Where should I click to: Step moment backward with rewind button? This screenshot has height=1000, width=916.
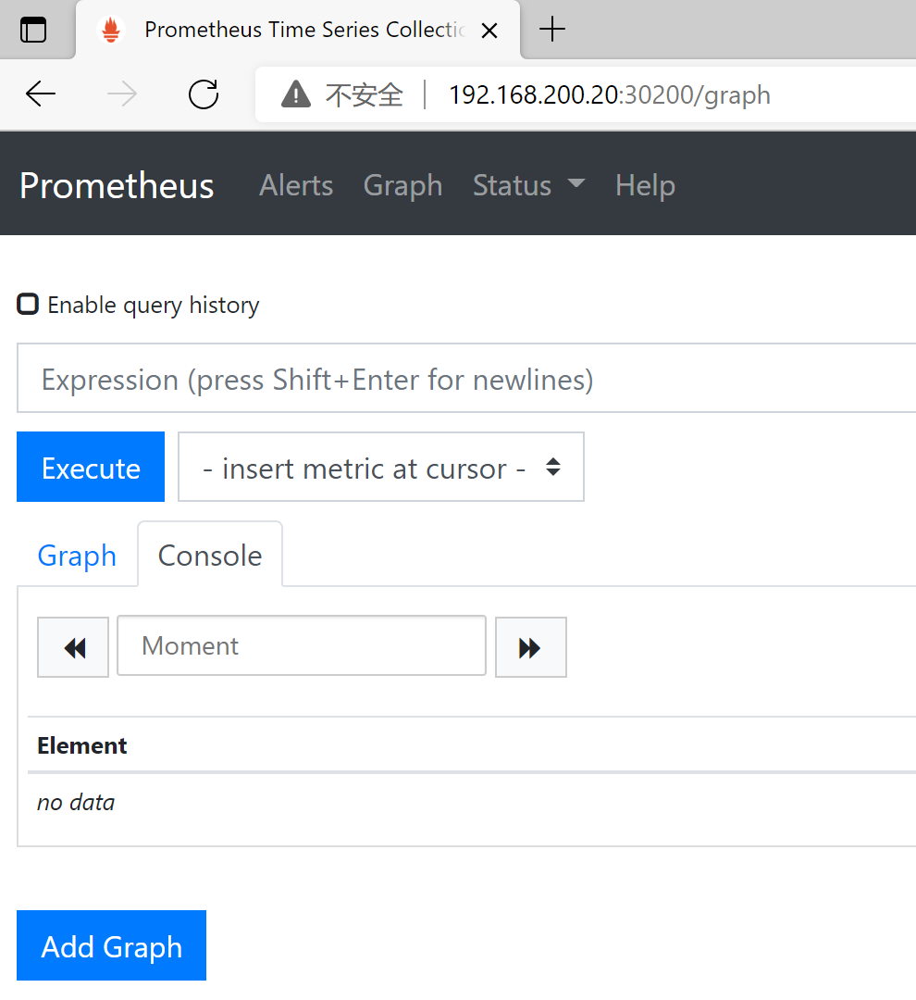73,647
